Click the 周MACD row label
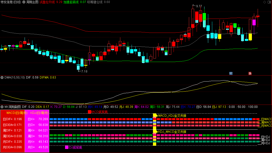The width and height of the screenshot is (272, 153). [266, 122]
